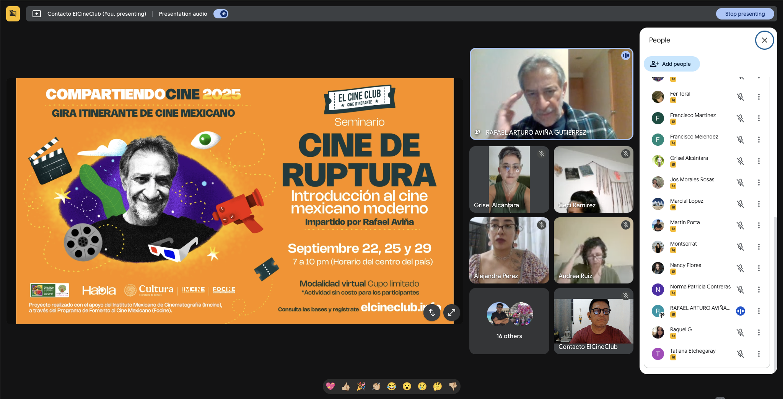The height and width of the screenshot is (399, 783).
Task: Click Raquel G avatar photo
Action: 658,332
